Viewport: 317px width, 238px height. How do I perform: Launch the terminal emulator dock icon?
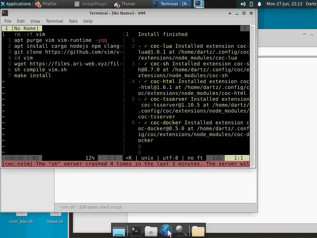136,231
